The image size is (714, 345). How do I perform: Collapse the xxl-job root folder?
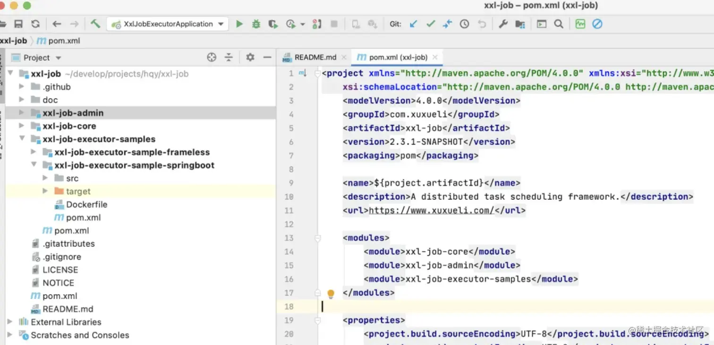point(10,73)
